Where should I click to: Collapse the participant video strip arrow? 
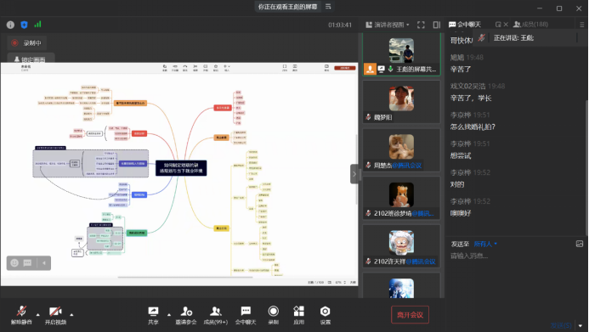tap(354, 174)
